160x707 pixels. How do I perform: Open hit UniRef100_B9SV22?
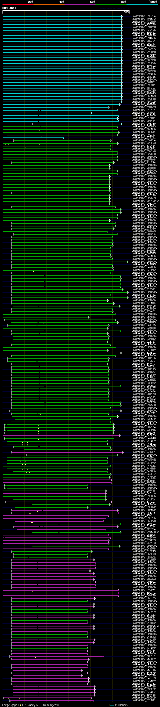click(x=143, y=33)
